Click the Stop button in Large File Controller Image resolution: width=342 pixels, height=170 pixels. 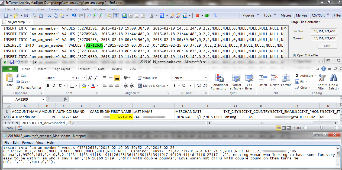click(x=327, y=46)
